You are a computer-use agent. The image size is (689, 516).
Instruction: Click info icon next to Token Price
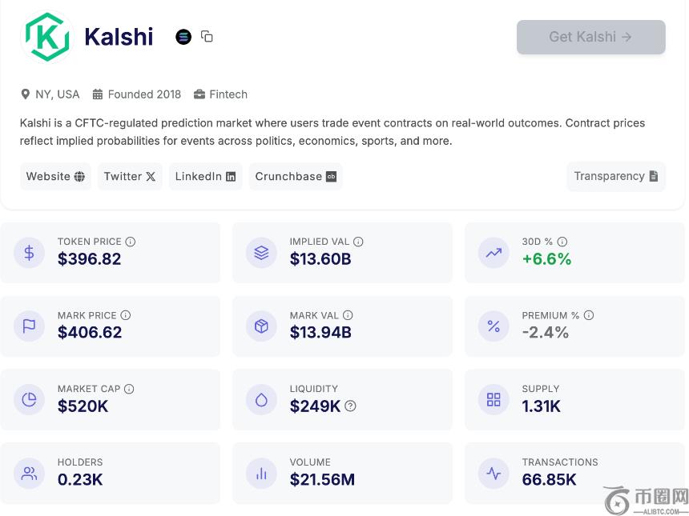tap(131, 242)
